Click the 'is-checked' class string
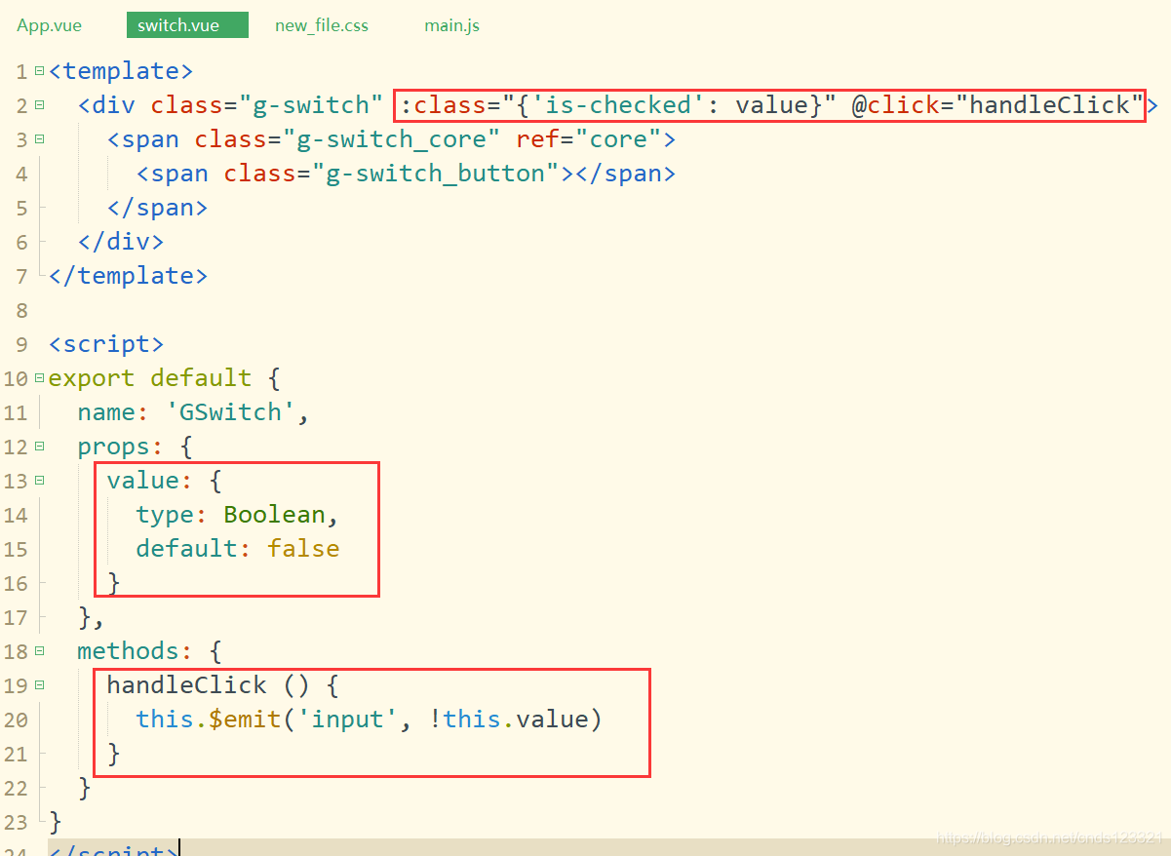Viewport: 1171px width, 856px height. (x=619, y=105)
